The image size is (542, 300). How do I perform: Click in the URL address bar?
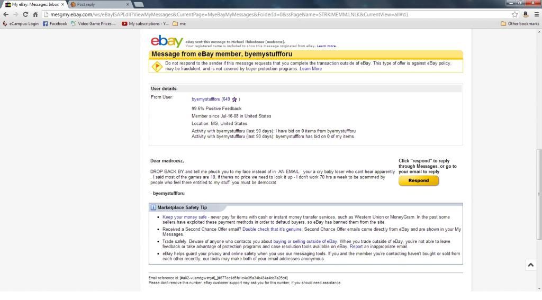[265, 14]
